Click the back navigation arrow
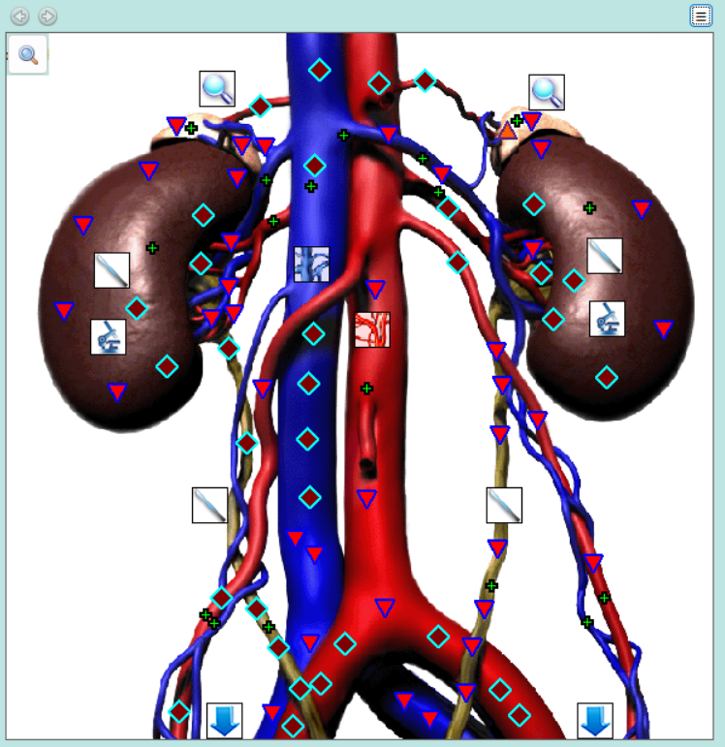725x747 pixels. point(19,16)
